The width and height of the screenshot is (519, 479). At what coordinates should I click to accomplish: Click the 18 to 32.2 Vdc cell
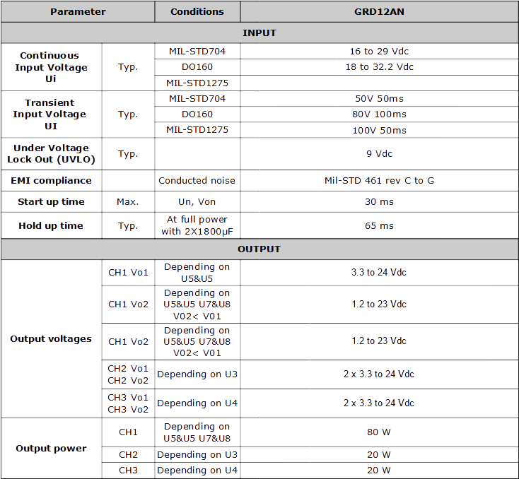379,67
